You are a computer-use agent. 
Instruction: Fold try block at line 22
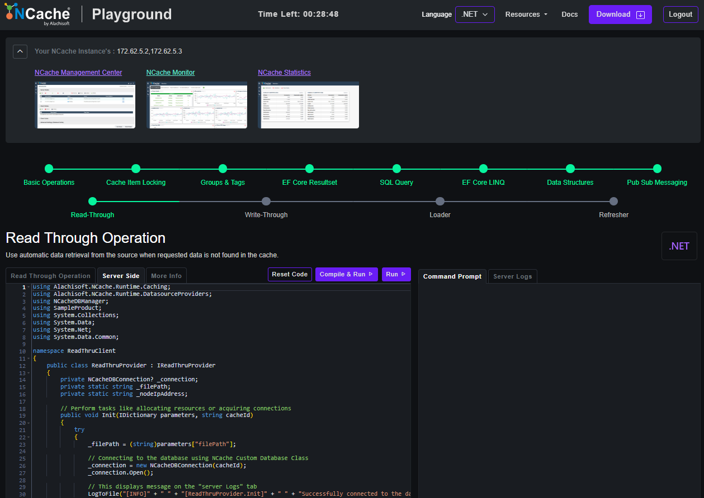coord(29,437)
